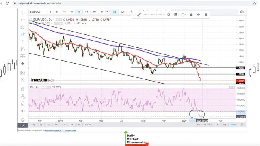This screenshot has width=260, height=146.
Task: Select the 5h interval
Action: click(102, 12)
